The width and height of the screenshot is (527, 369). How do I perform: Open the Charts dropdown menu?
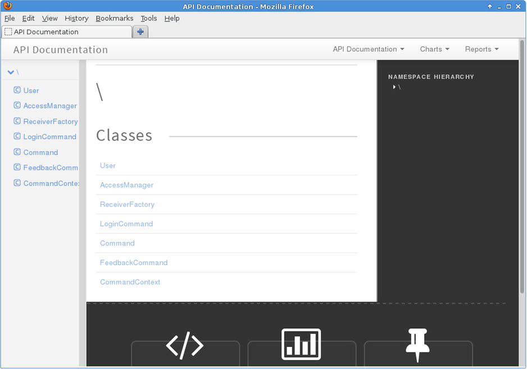click(434, 49)
